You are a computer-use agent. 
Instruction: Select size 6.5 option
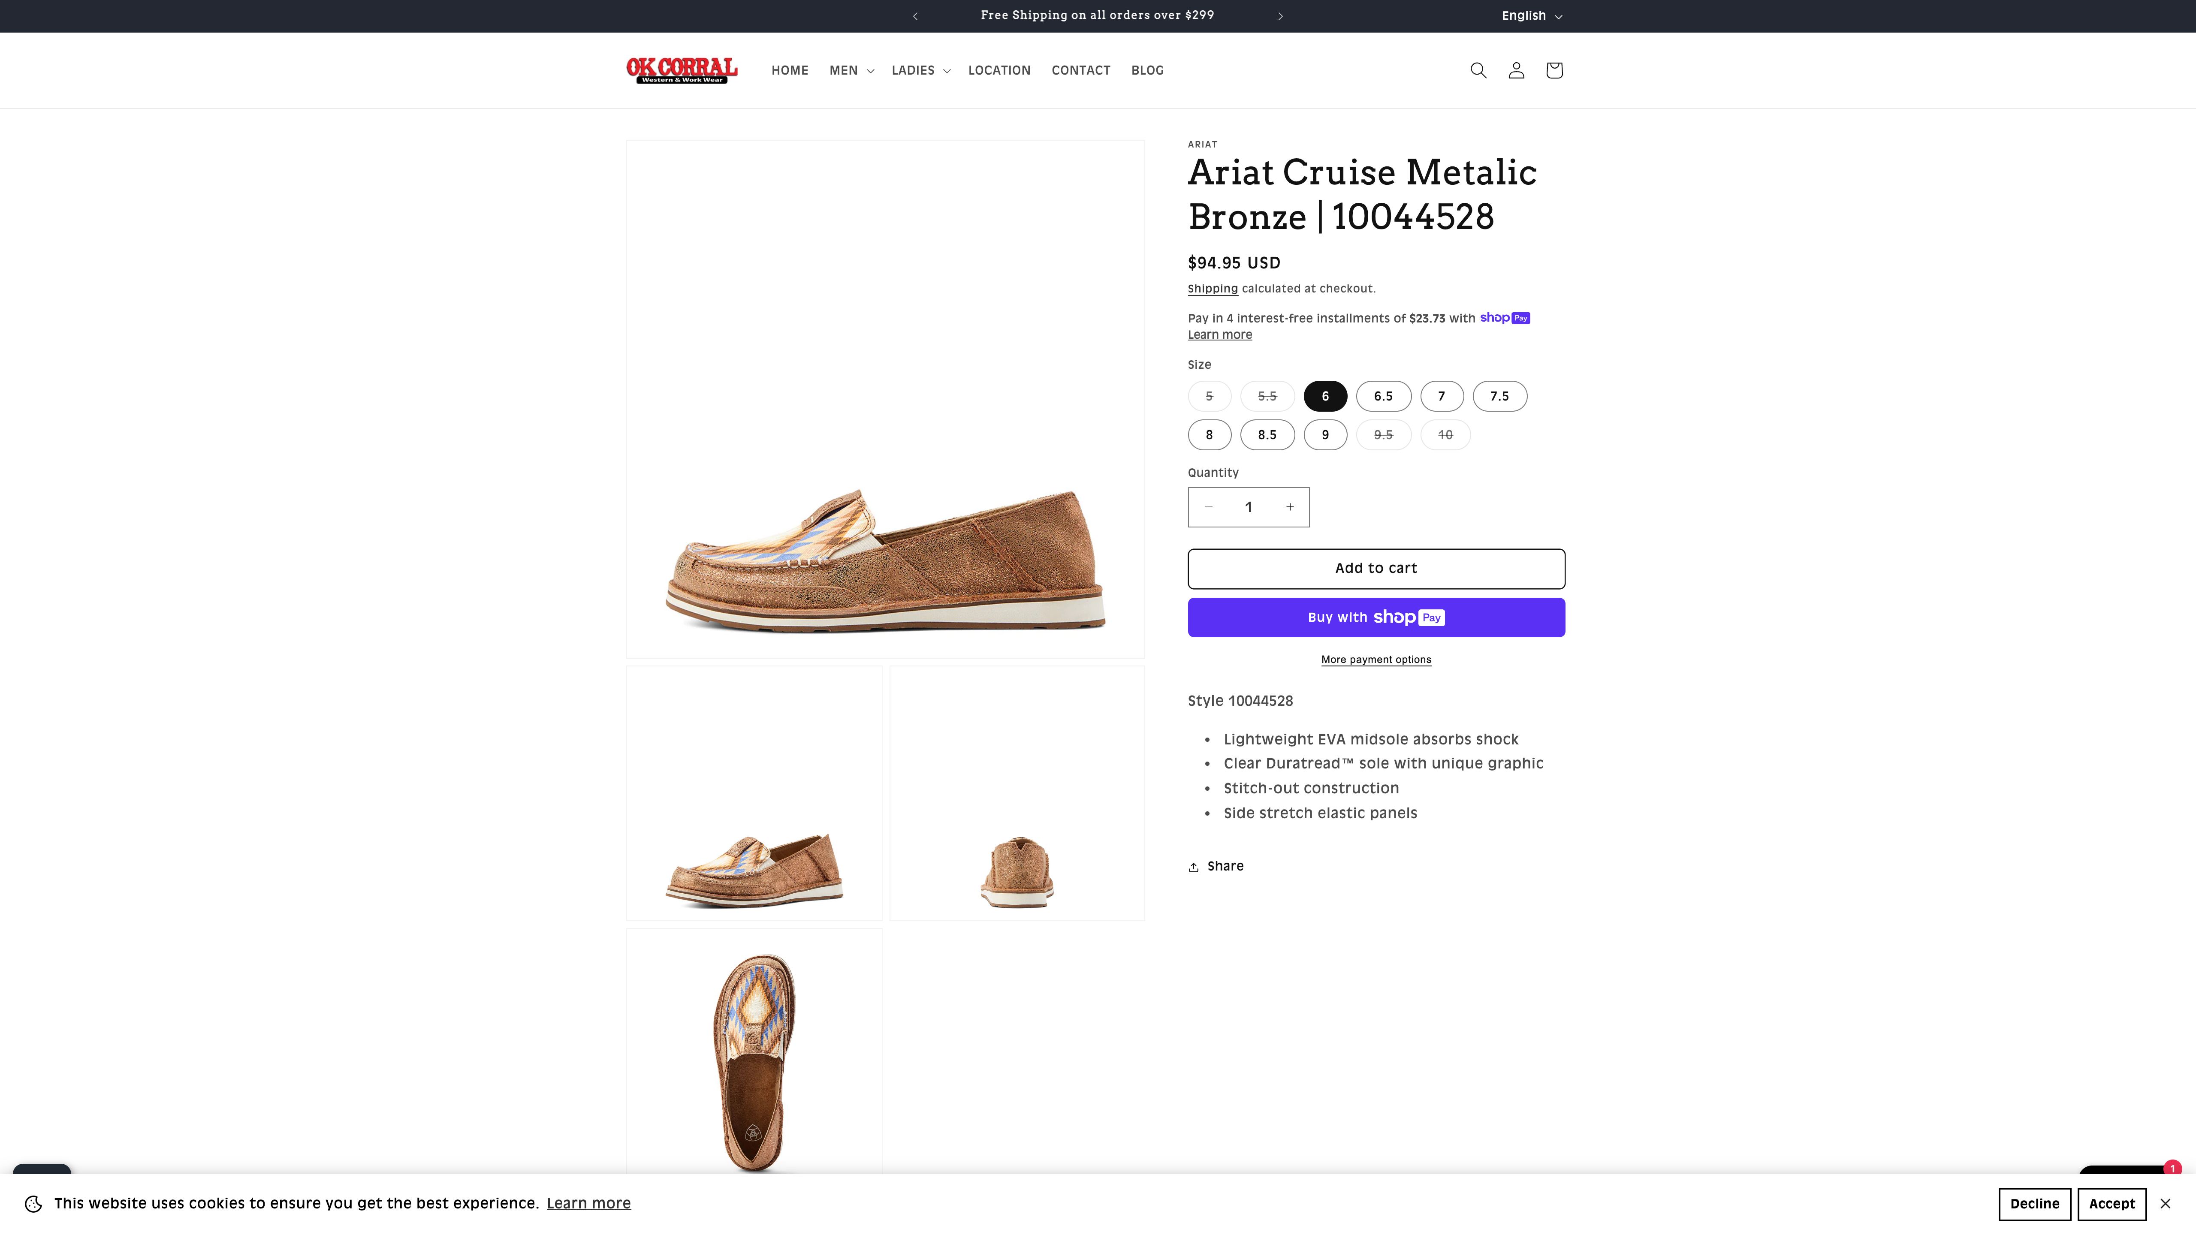pos(1383,396)
